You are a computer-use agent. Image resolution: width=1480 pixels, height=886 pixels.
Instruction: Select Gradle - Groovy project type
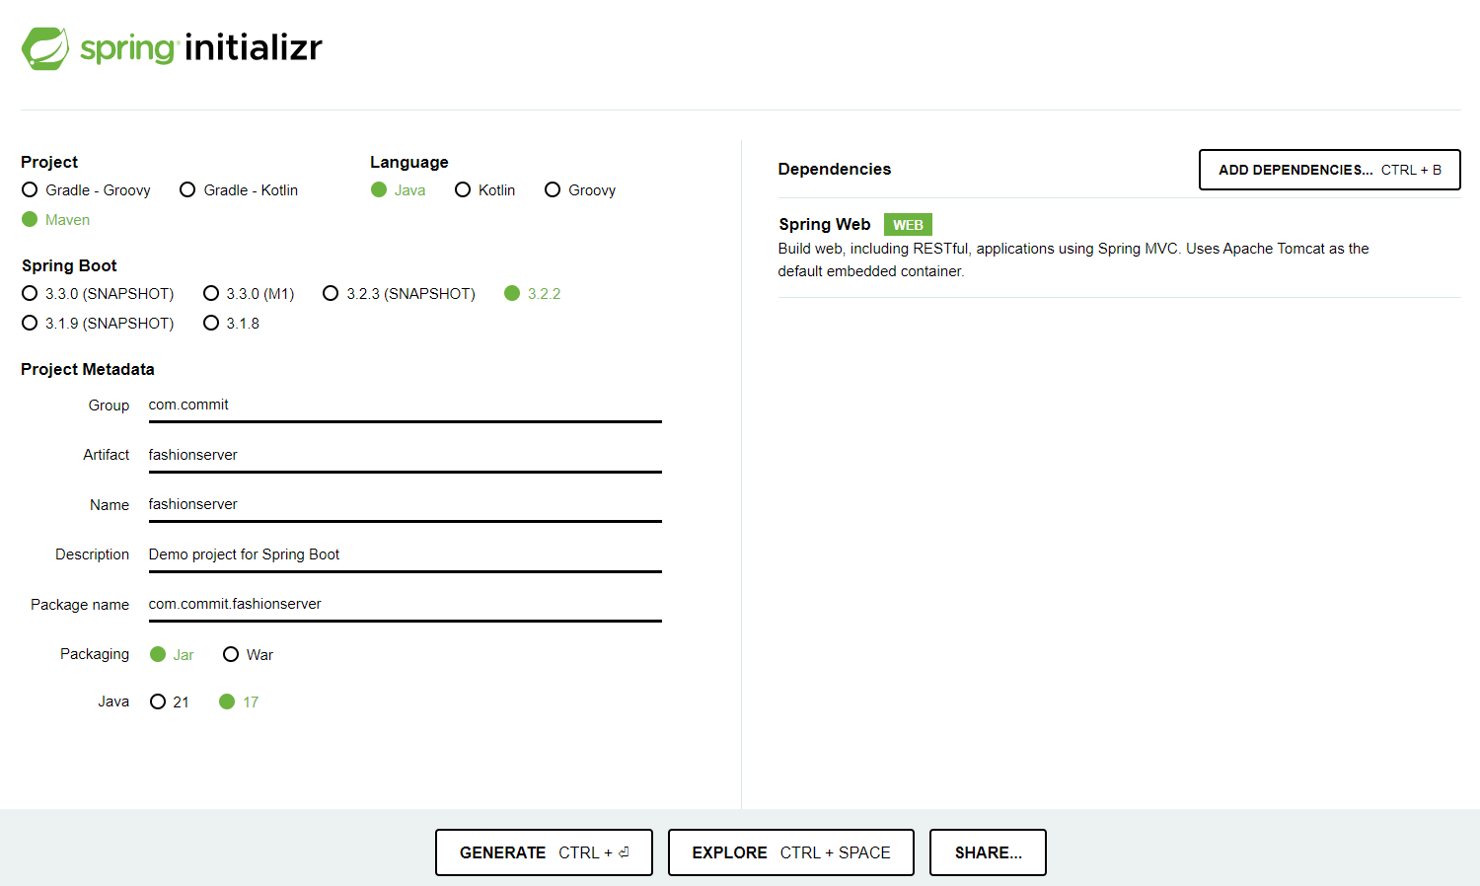[x=86, y=190]
